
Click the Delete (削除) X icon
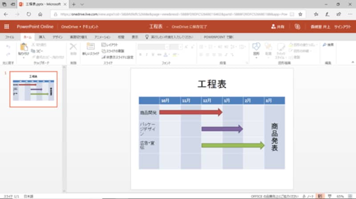pyautogui.click(x=73, y=47)
